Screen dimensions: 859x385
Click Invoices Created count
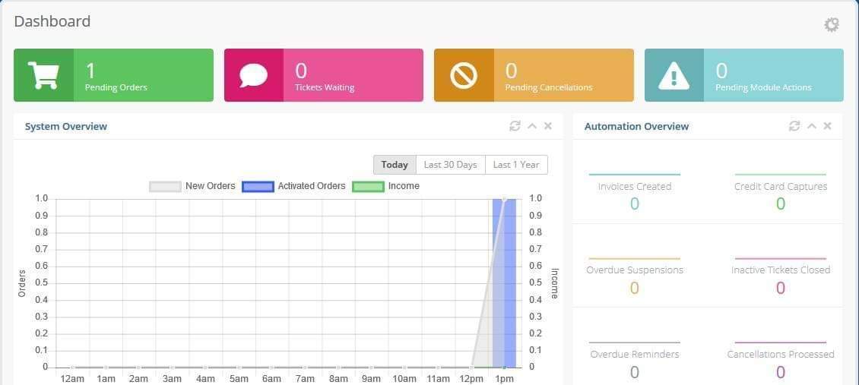coord(635,204)
